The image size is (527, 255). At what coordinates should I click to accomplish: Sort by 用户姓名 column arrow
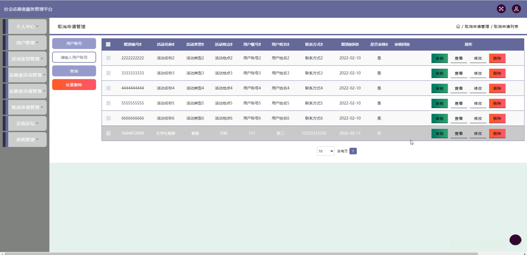(288, 44)
